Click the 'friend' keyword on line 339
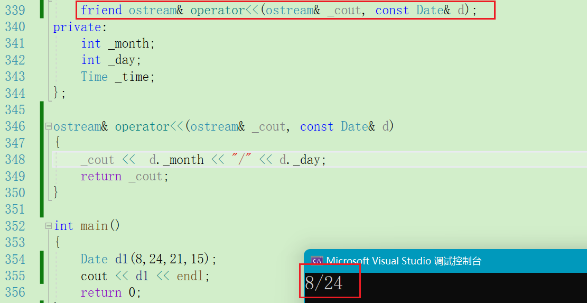The width and height of the screenshot is (587, 303). [x=101, y=10]
